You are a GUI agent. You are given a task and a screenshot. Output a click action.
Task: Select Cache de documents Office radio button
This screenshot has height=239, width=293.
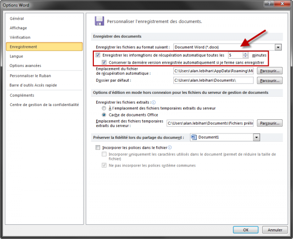tap(104, 114)
